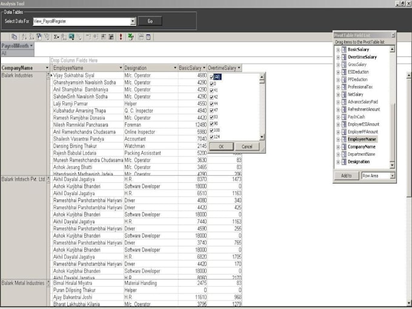Screen dimensions: 412x309
Task: Uncheck the 108 value checkbox
Action: [212, 130]
